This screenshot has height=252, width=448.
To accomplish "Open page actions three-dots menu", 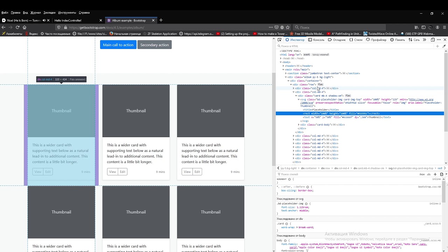I will pyautogui.click(x=271, y=27).
